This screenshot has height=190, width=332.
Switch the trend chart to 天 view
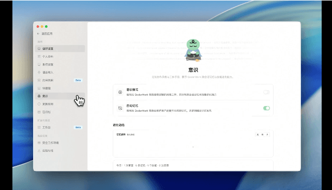pyautogui.click(x=258, y=134)
